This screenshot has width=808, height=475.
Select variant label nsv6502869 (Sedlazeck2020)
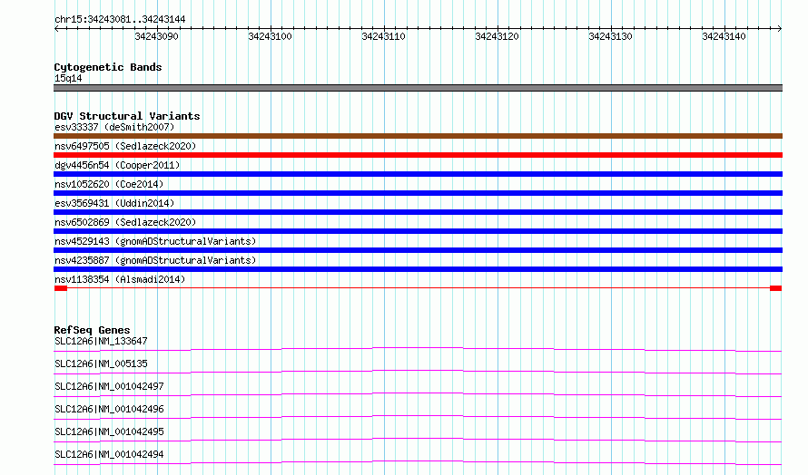pos(125,222)
